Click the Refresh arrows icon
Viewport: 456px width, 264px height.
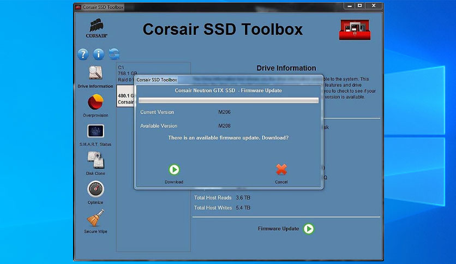click(x=115, y=54)
